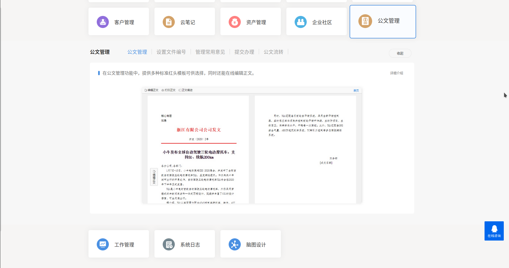Click the red 资产管理 money bag icon

pyautogui.click(x=235, y=22)
